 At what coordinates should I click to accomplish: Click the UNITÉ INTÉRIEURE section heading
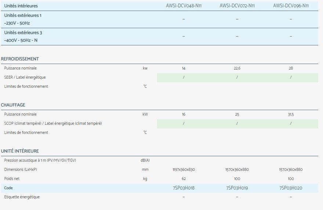pos(20,151)
